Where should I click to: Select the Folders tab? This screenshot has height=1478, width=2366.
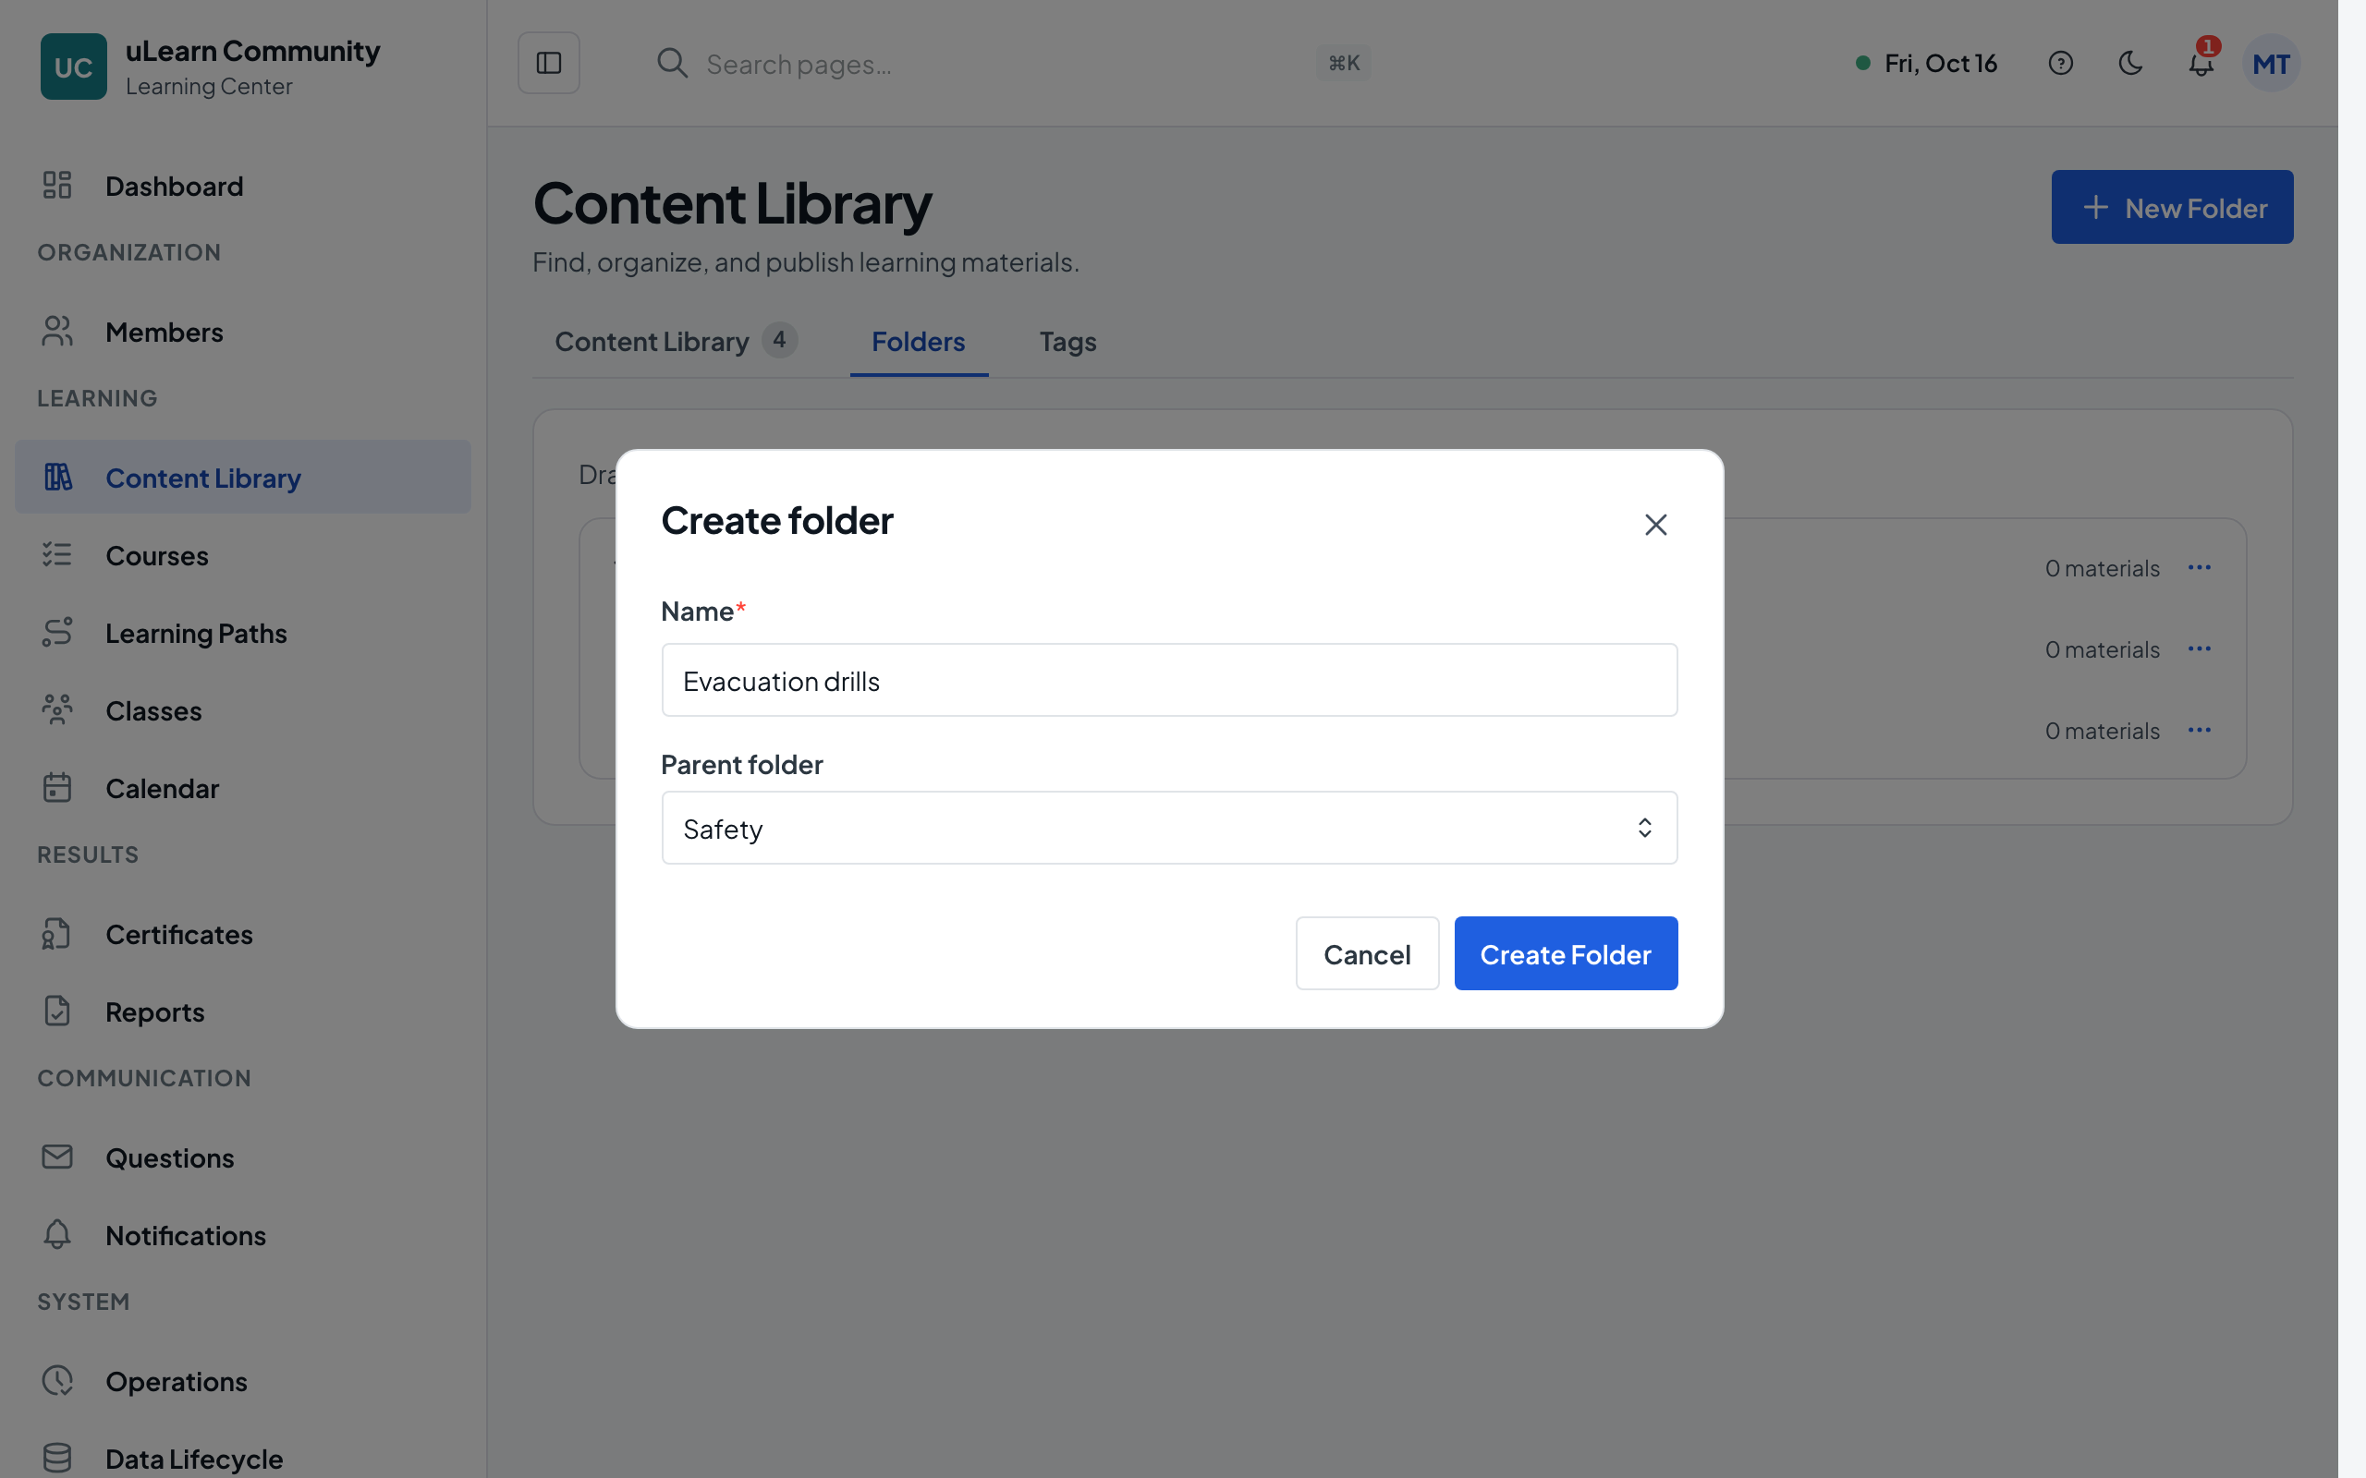point(918,341)
